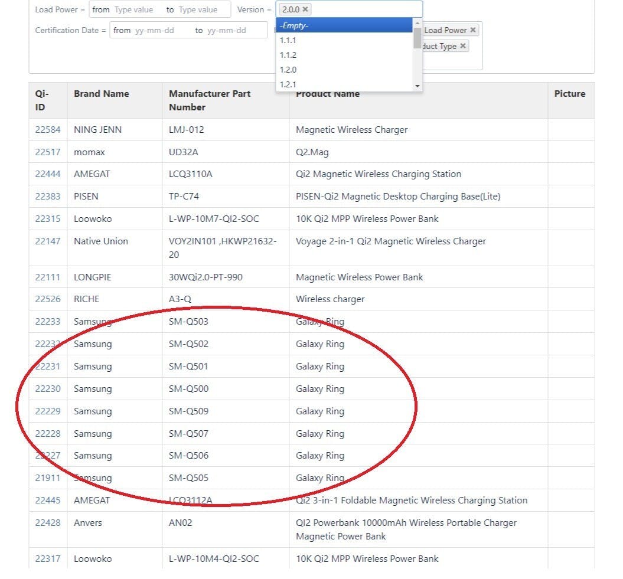This screenshot has width=623, height=579.
Task: Click product Qi2 3-in-1 Foldable Magnetic Wireless Charging Station
Action: click(x=412, y=501)
